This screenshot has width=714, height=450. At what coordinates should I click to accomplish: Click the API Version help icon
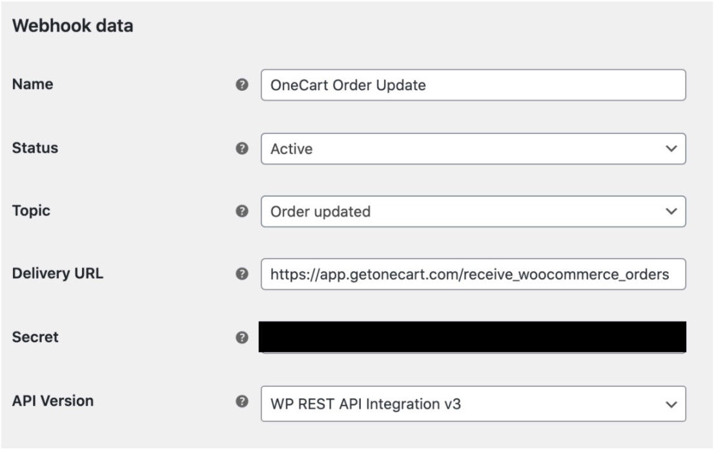[240, 401]
